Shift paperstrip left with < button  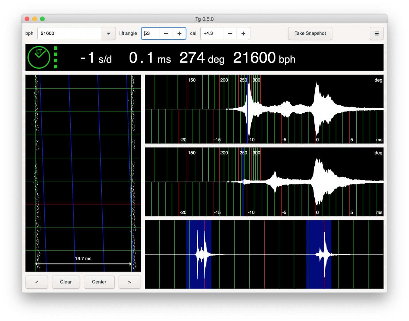(37, 282)
